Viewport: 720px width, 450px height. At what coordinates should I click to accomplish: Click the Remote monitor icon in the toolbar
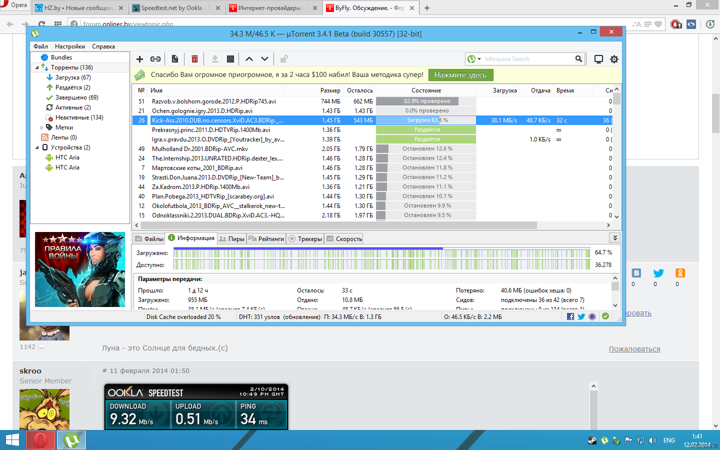(x=598, y=59)
